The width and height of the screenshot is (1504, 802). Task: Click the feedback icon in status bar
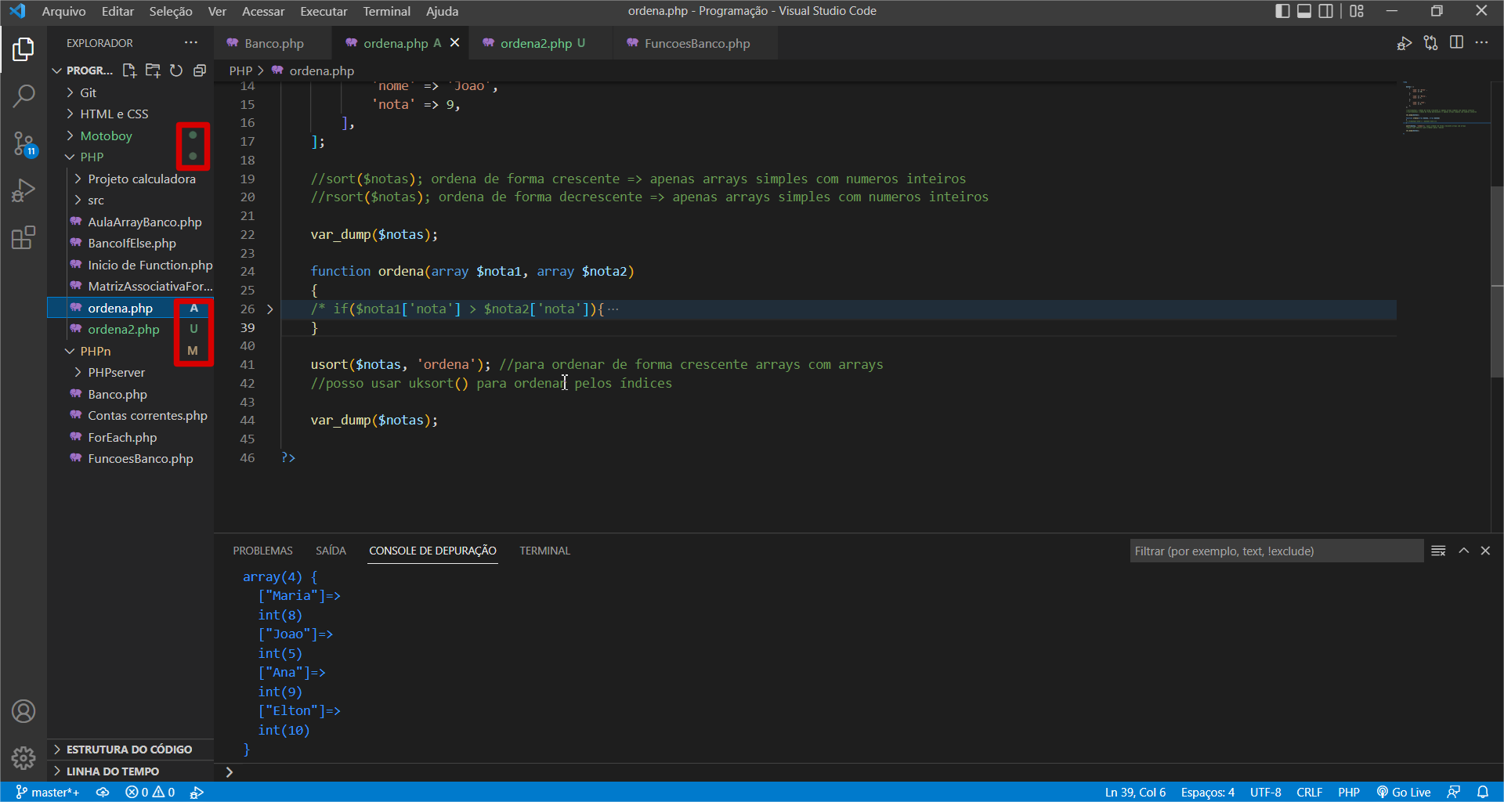(1454, 792)
